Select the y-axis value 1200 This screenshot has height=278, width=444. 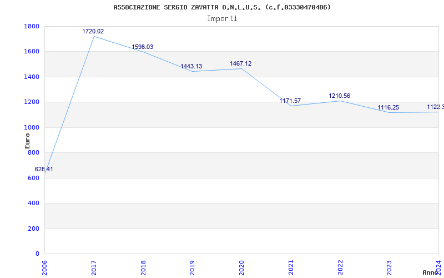click(32, 102)
